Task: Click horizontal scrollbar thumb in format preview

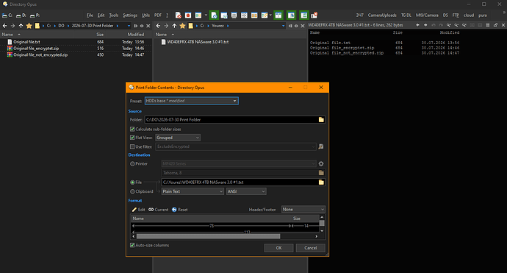Action: coord(208,236)
